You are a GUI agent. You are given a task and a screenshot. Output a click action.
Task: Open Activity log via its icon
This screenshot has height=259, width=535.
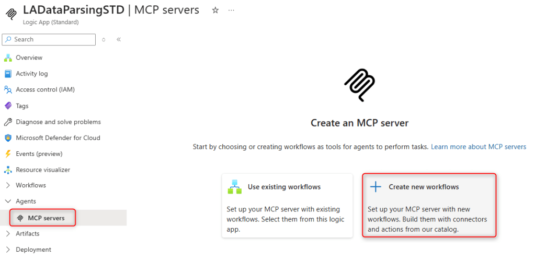point(8,74)
